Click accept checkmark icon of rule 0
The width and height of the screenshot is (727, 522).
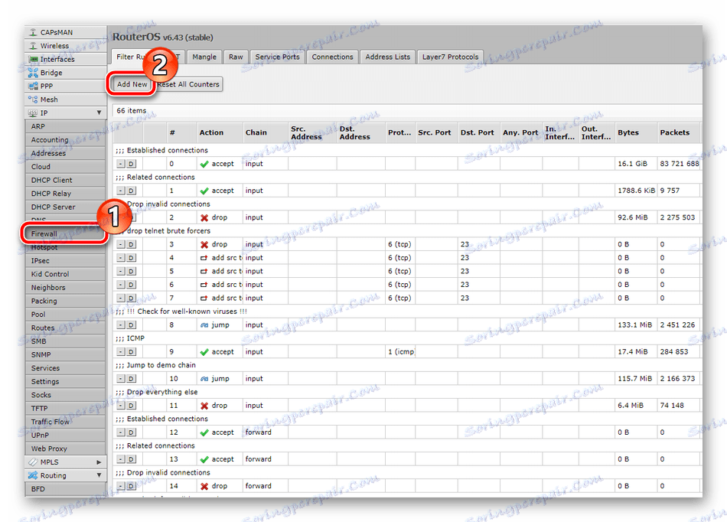204,164
